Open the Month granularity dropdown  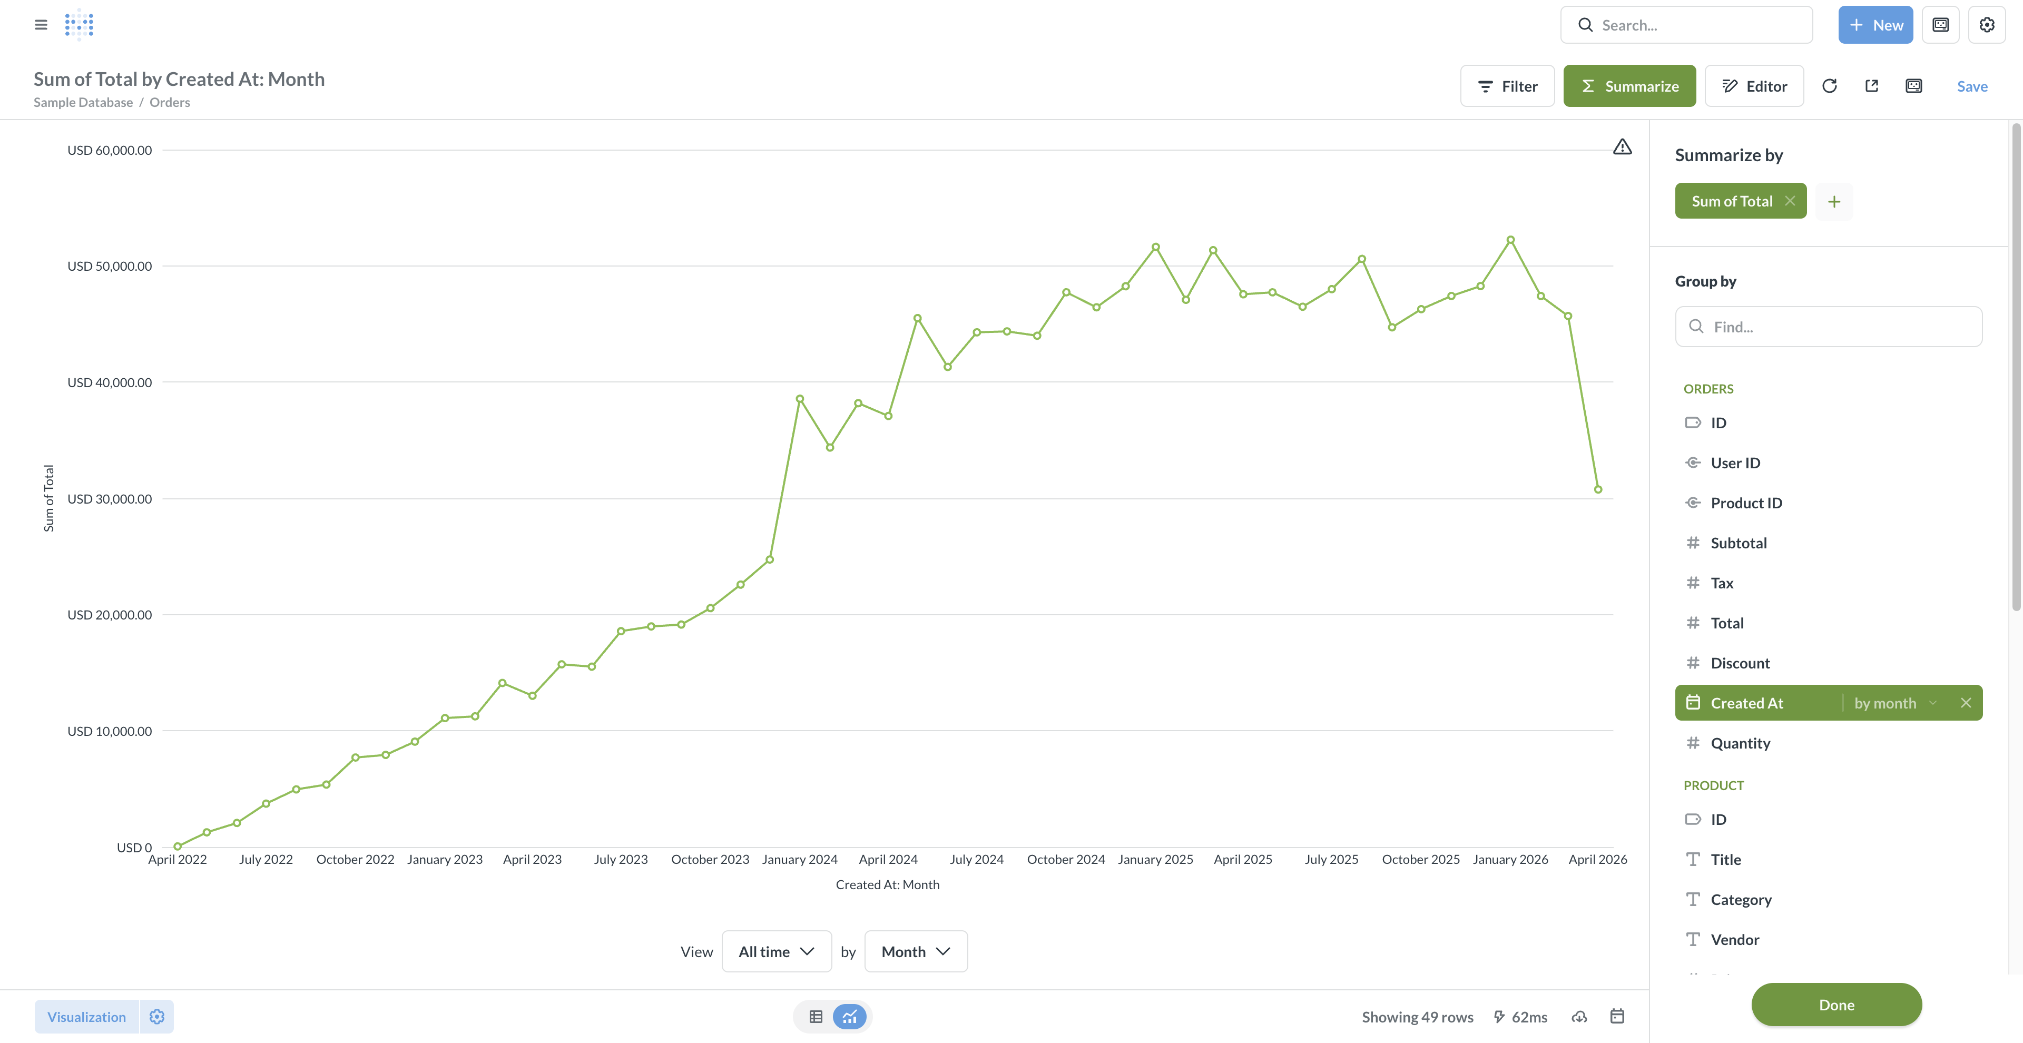coord(916,951)
